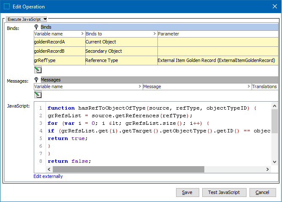Click the Messages 'Message' column header arrow
Image resolution: width=282 pixels, height=202 pixels.
click(248, 86)
